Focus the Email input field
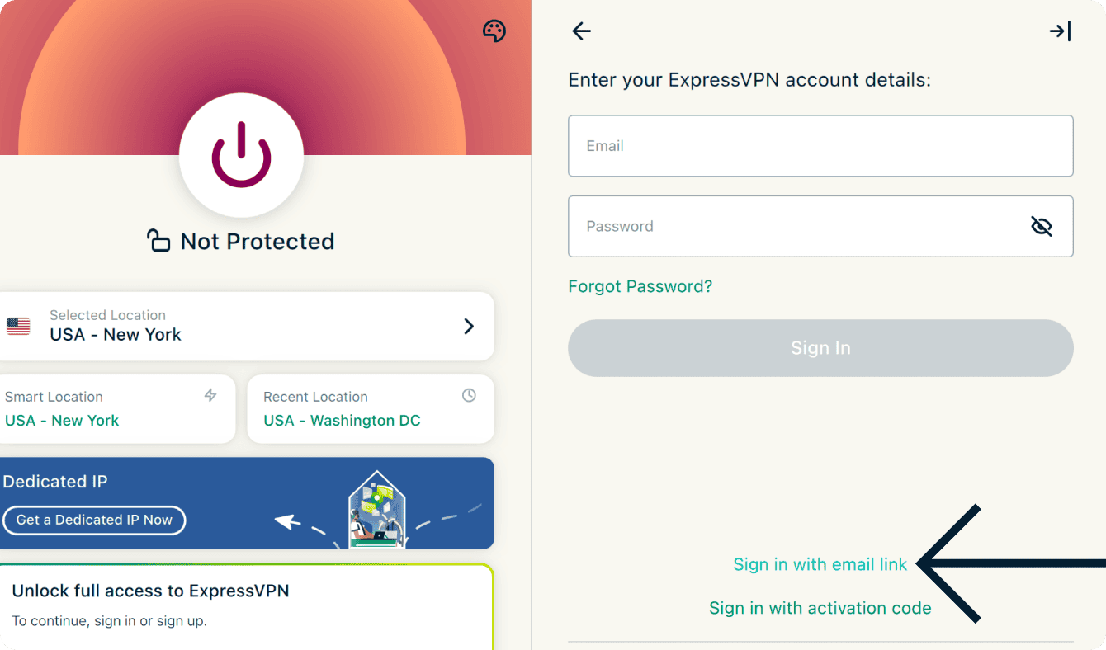 820,146
